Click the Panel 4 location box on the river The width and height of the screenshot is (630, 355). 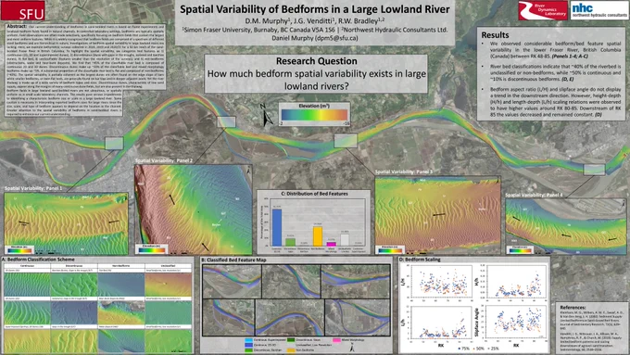[594, 170]
